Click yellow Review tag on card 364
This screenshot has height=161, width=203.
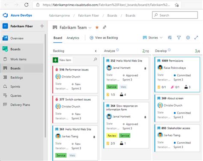(x=112, y=136)
